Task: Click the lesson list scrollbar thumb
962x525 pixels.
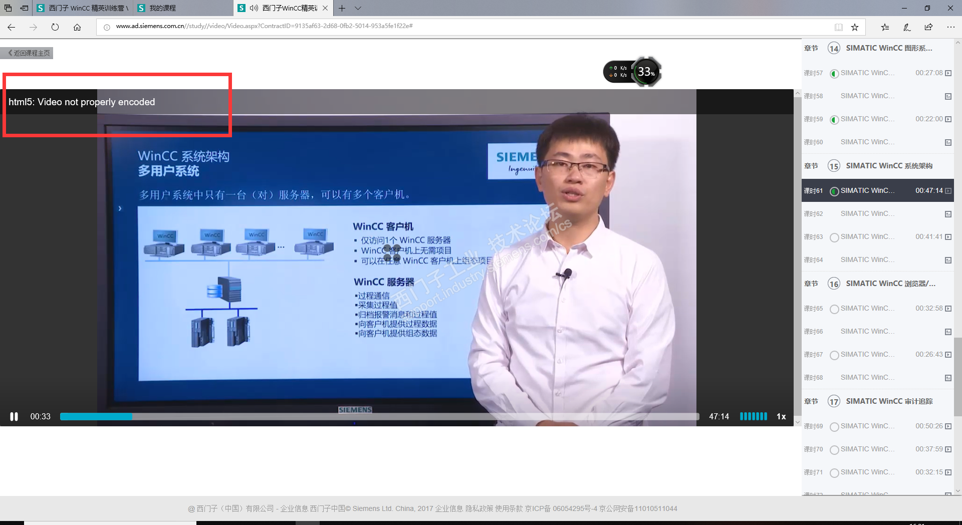Action: pyautogui.click(x=958, y=377)
